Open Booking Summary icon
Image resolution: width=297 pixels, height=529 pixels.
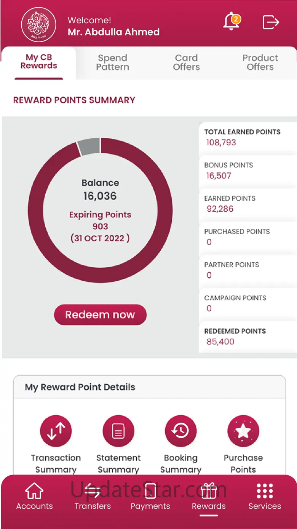point(181,431)
